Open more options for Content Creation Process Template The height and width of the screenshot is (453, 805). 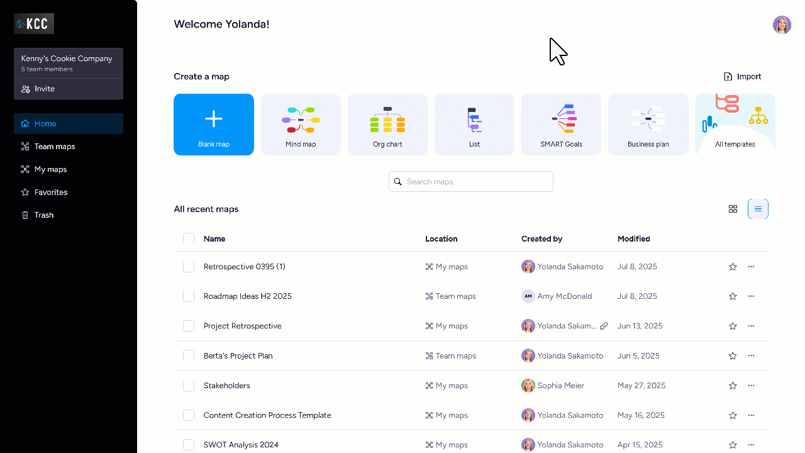coord(751,415)
